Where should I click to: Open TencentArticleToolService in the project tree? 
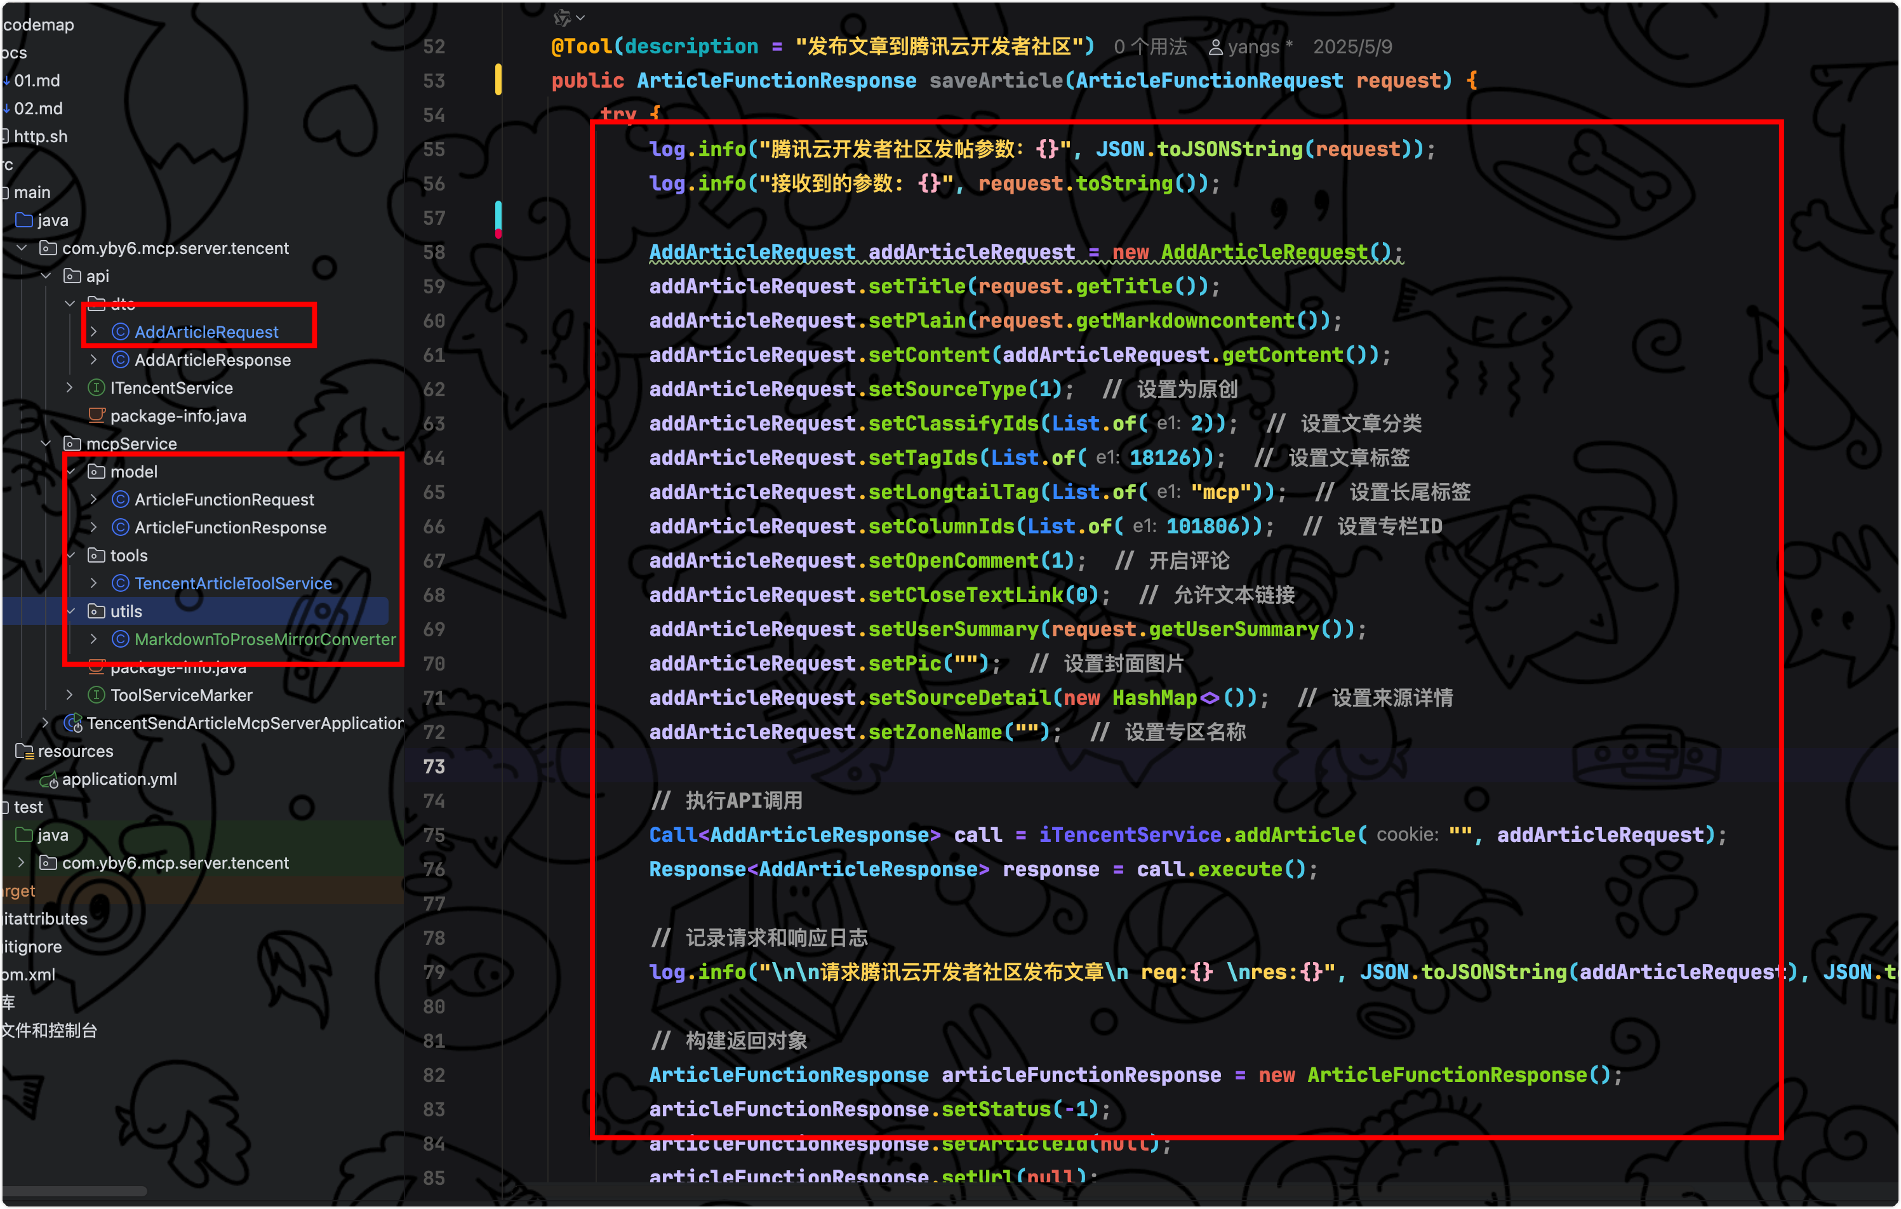tap(233, 583)
